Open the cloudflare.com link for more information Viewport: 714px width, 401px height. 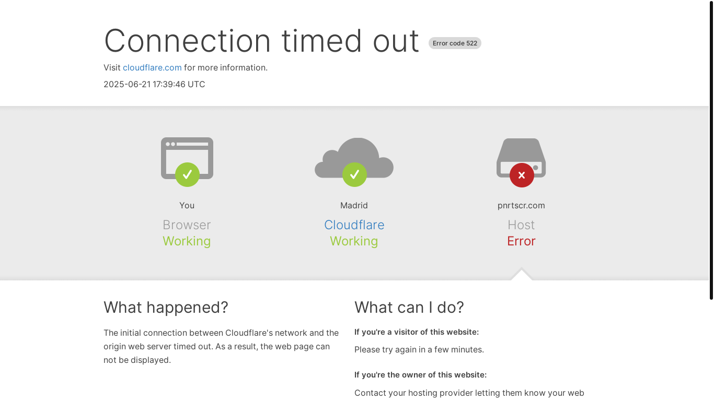click(152, 68)
